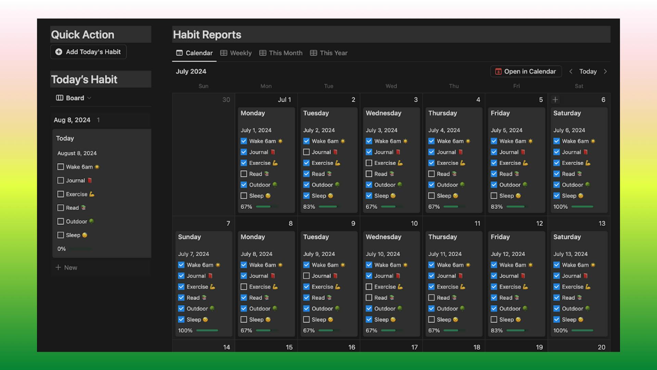Click the table icon beside Weekly
657x370 pixels.
224,53
